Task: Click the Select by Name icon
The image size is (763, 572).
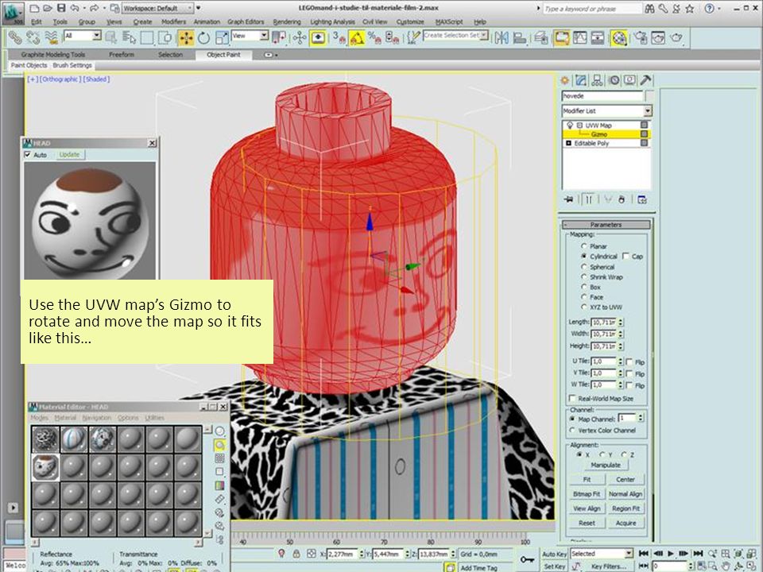Action: coord(129,37)
